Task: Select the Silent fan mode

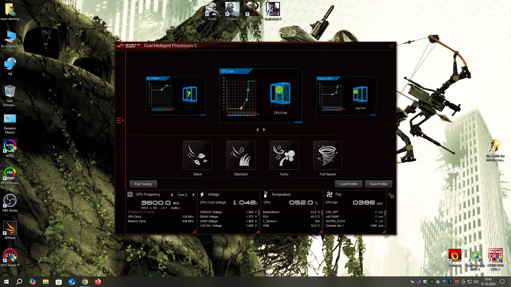Action: (197, 155)
